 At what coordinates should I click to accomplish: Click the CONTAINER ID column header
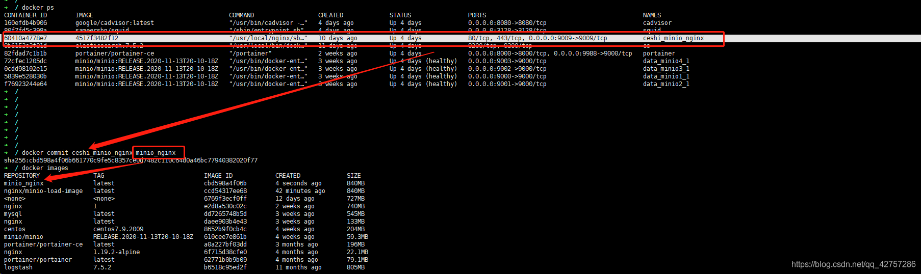click(25, 15)
